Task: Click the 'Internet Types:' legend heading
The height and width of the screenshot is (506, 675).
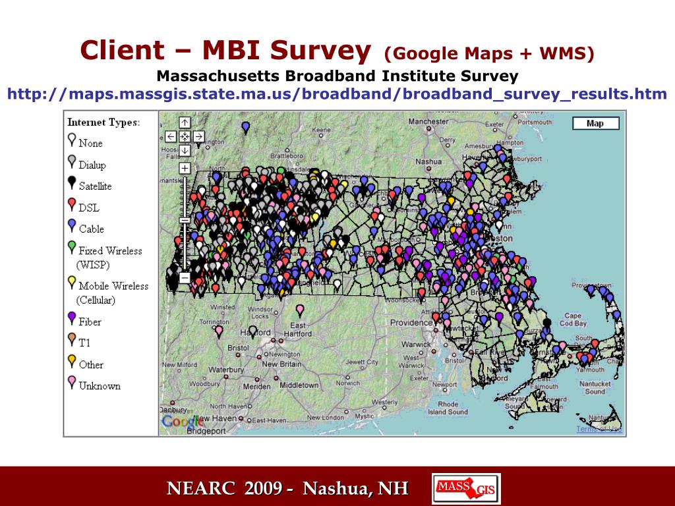Action: 103,123
